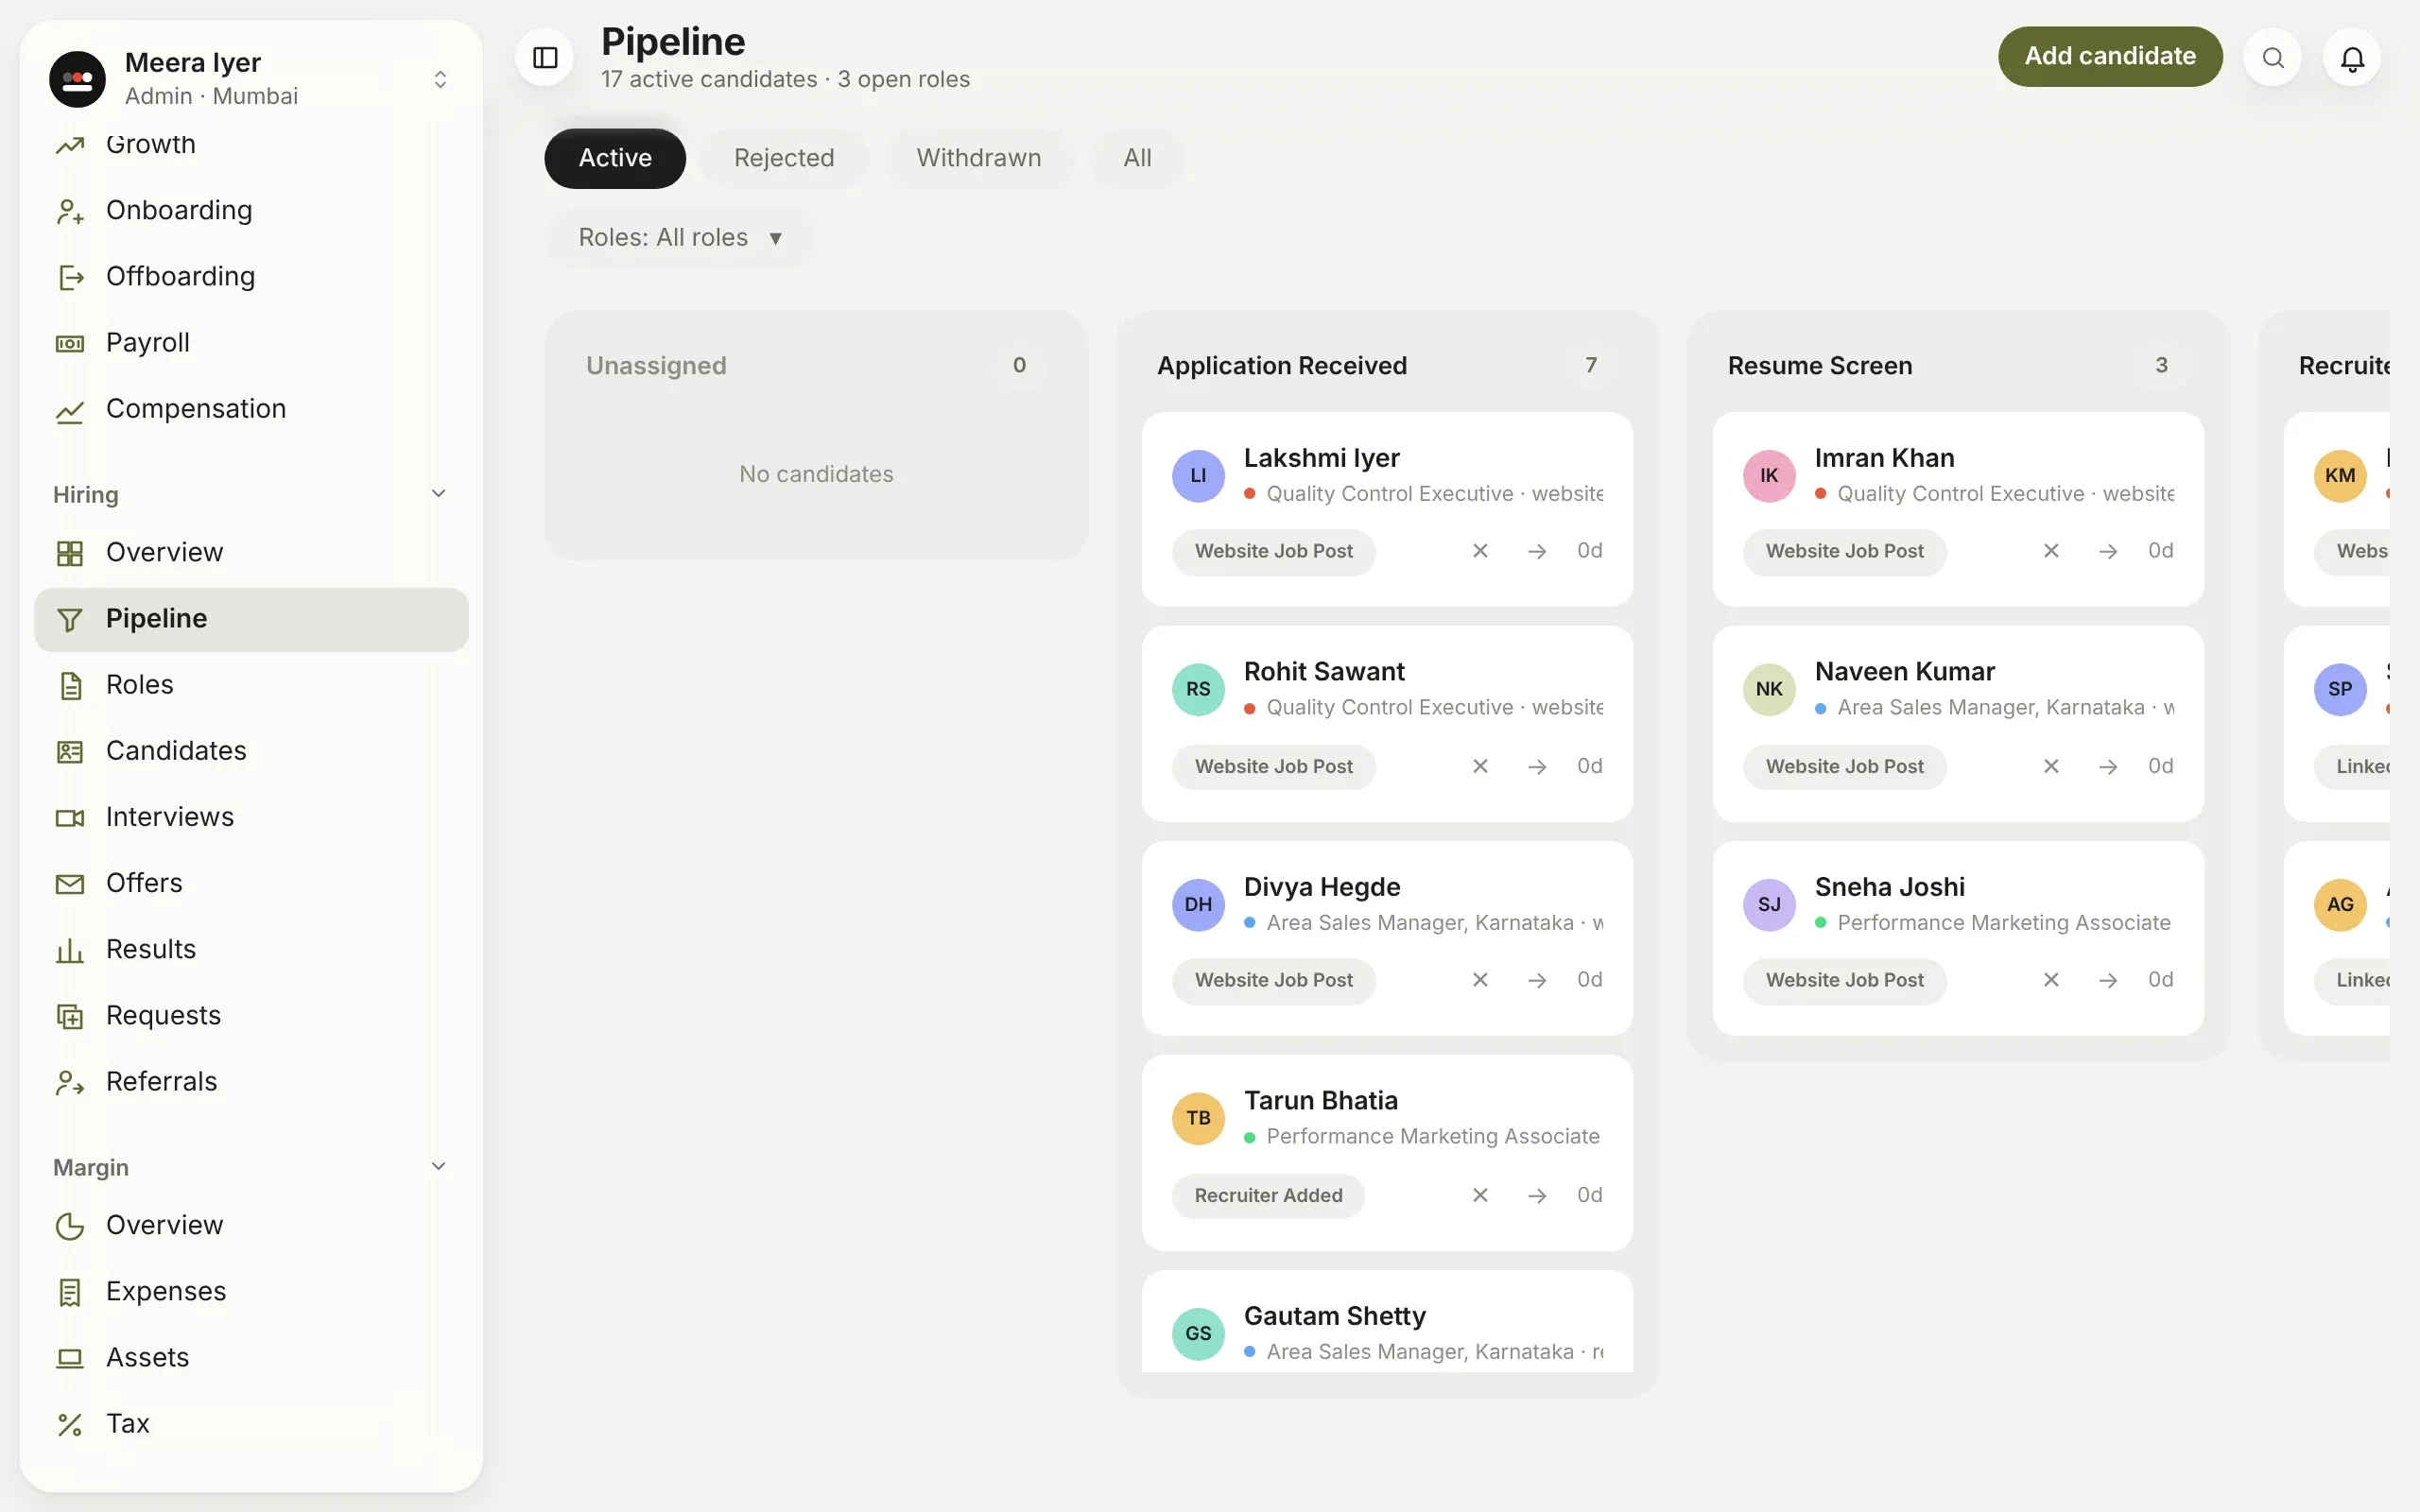2420x1512 pixels.
Task: Open Roles in the sidebar
Action: tap(251, 685)
